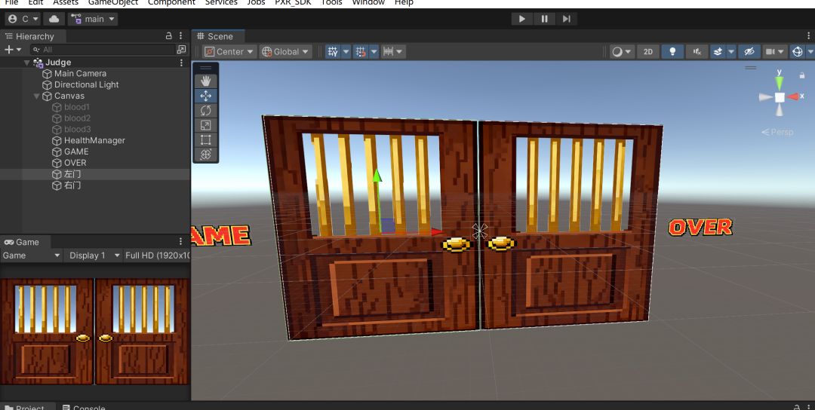
Task: Select 右门 object in Hierarchy
Action: click(x=72, y=185)
